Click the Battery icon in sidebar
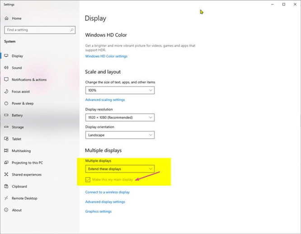This screenshot has height=234, width=301. [6, 115]
